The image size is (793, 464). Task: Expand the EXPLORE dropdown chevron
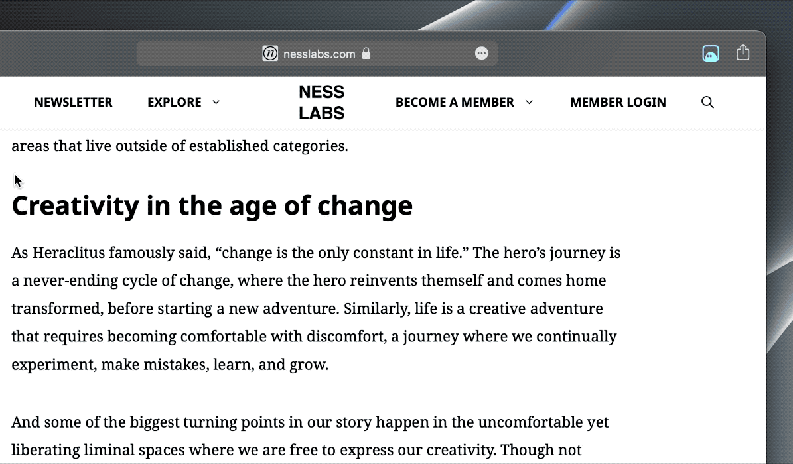pos(216,102)
